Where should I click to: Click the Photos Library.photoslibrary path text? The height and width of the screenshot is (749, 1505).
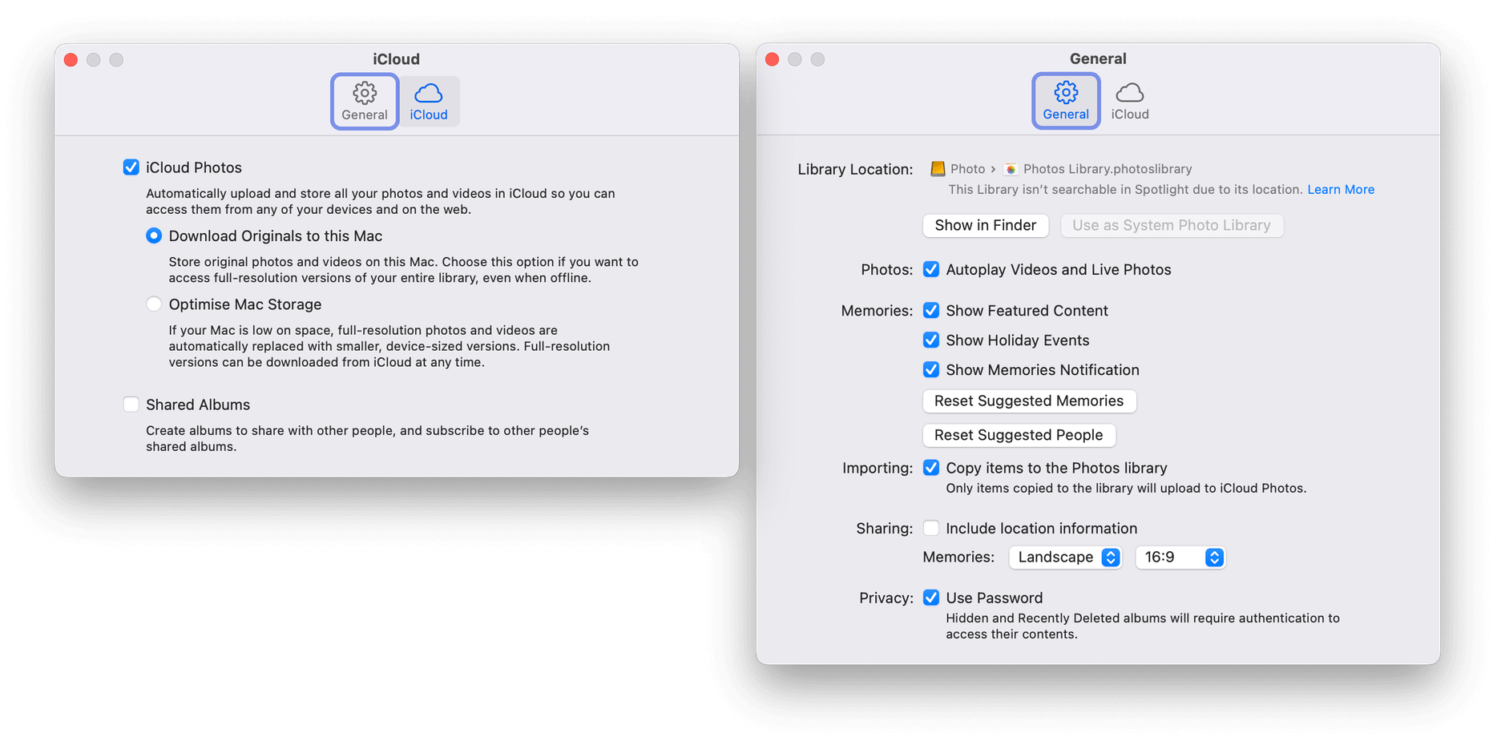coord(1108,169)
